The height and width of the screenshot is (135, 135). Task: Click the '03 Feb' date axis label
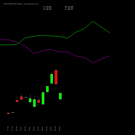(x=60, y=129)
